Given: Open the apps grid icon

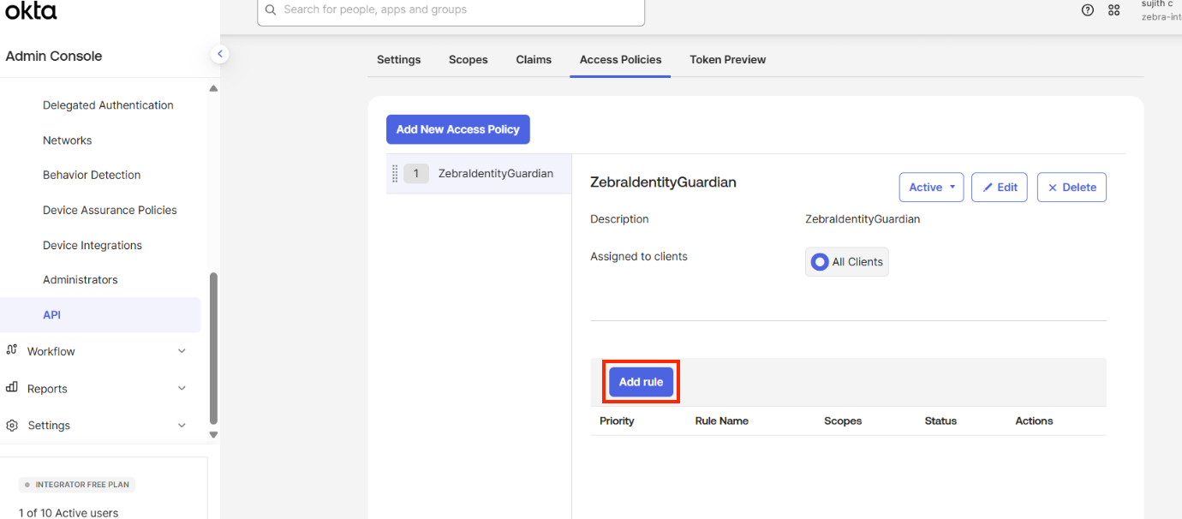Looking at the screenshot, I should [x=1114, y=10].
